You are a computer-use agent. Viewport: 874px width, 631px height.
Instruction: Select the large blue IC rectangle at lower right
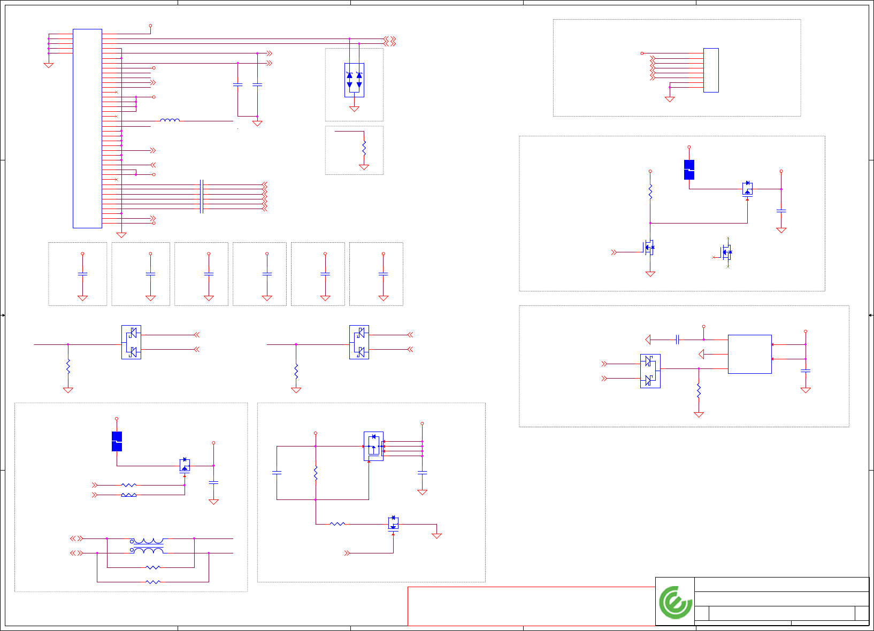click(750, 354)
